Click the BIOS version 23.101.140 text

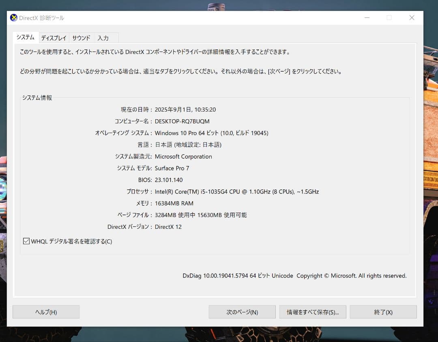[168, 180]
